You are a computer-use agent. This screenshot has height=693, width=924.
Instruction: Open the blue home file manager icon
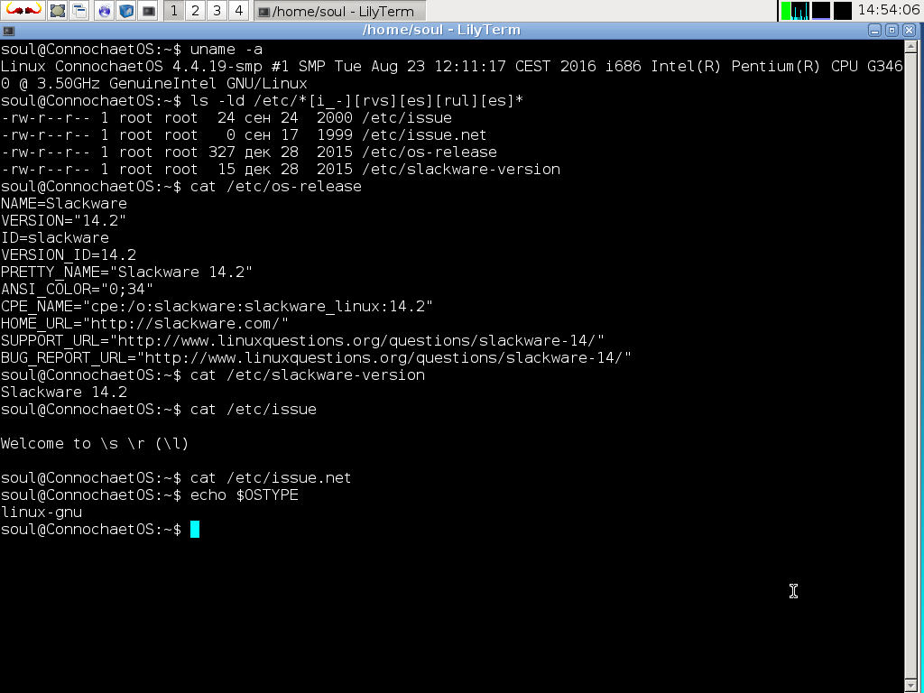tap(126, 11)
